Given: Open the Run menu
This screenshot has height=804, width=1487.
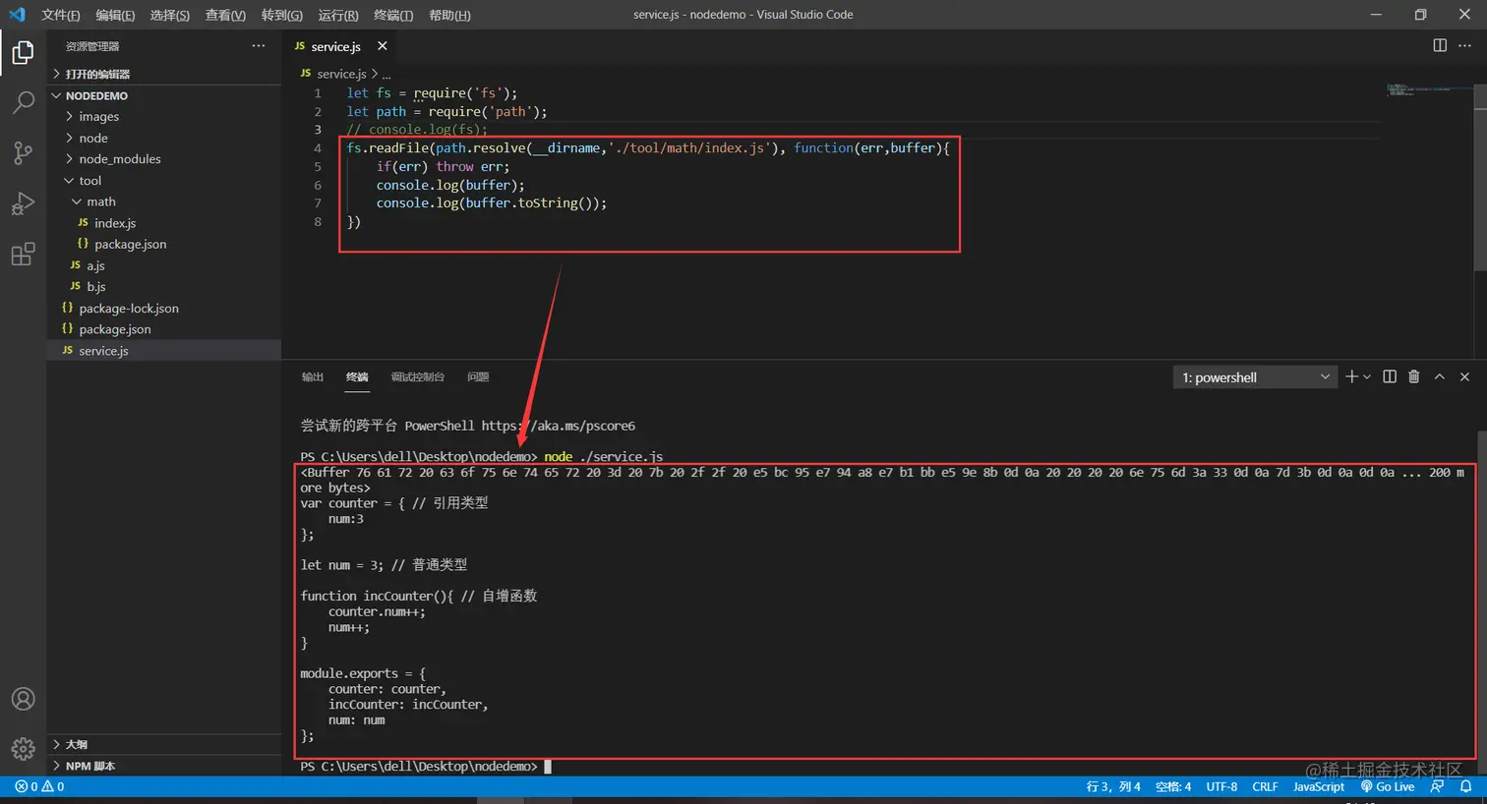Looking at the screenshot, I should click(337, 15).
